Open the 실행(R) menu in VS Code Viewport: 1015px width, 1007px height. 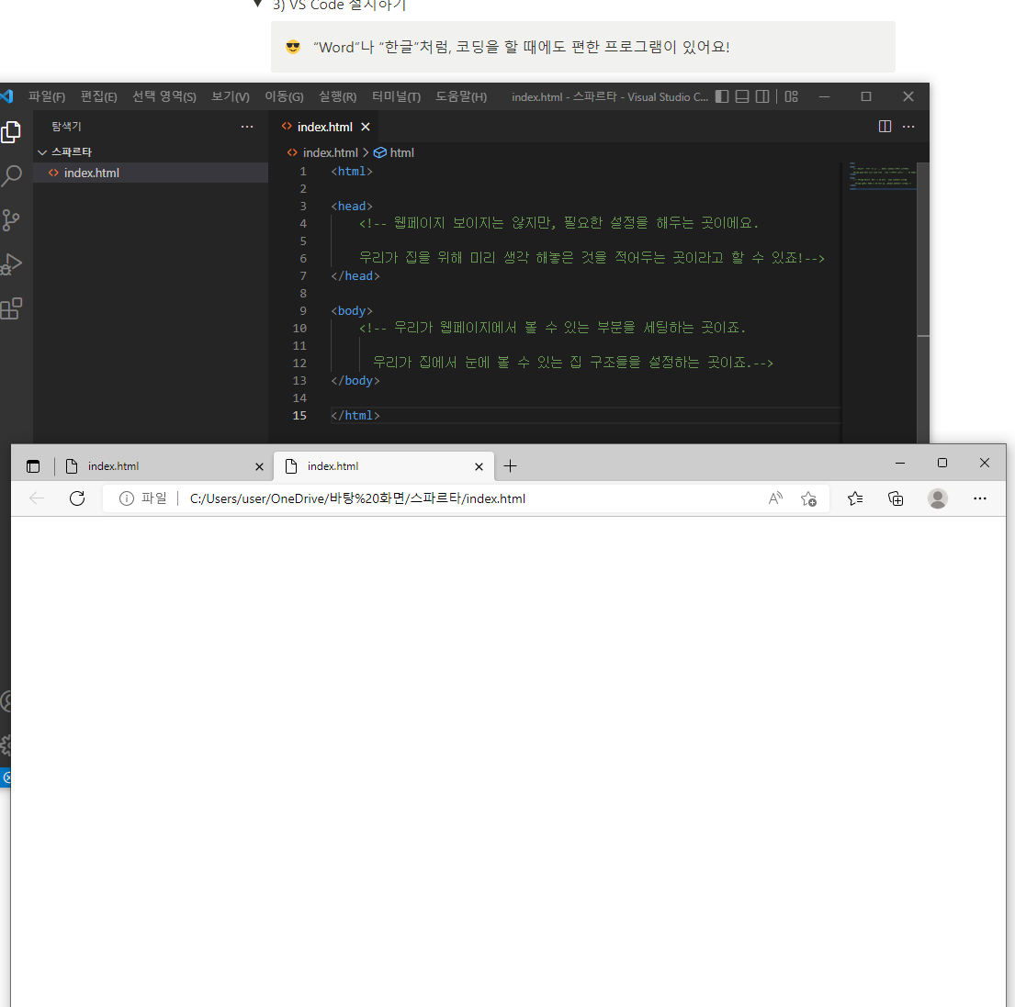(337, 96)
